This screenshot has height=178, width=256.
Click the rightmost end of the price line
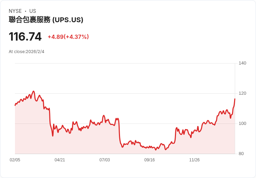pos(235,99)
